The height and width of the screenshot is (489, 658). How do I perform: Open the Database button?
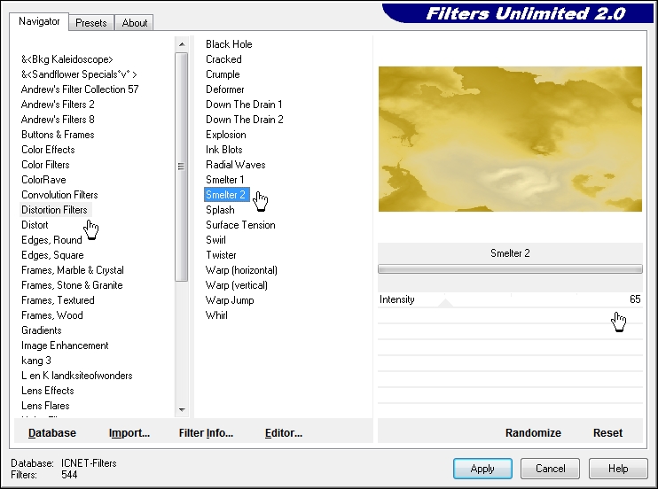tap(52, 433)
